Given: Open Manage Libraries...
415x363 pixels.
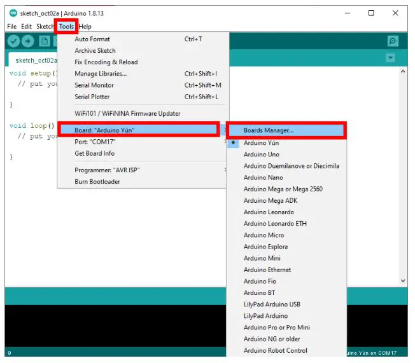Looking at the screenshot, I should (143, 74).
